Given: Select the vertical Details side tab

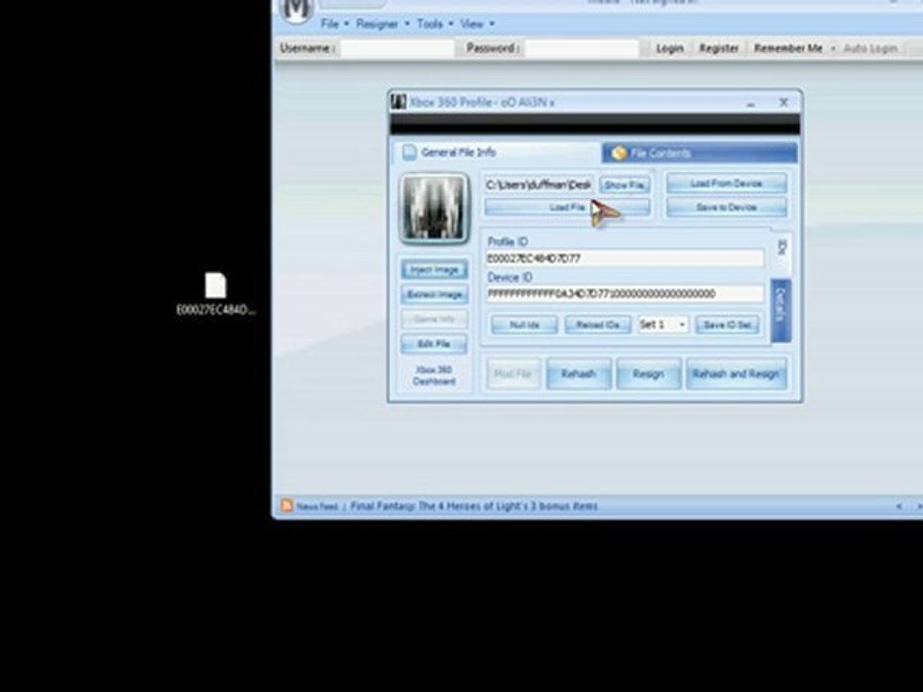Looking at the screenshot, I should 781,310.
